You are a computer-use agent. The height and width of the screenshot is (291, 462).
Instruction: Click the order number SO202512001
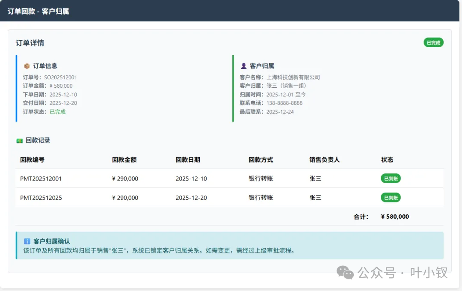[x=60, y=77]
